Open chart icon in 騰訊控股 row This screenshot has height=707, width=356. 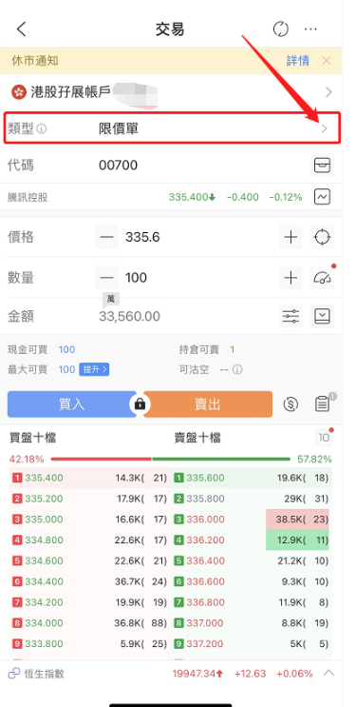point(322,197)
